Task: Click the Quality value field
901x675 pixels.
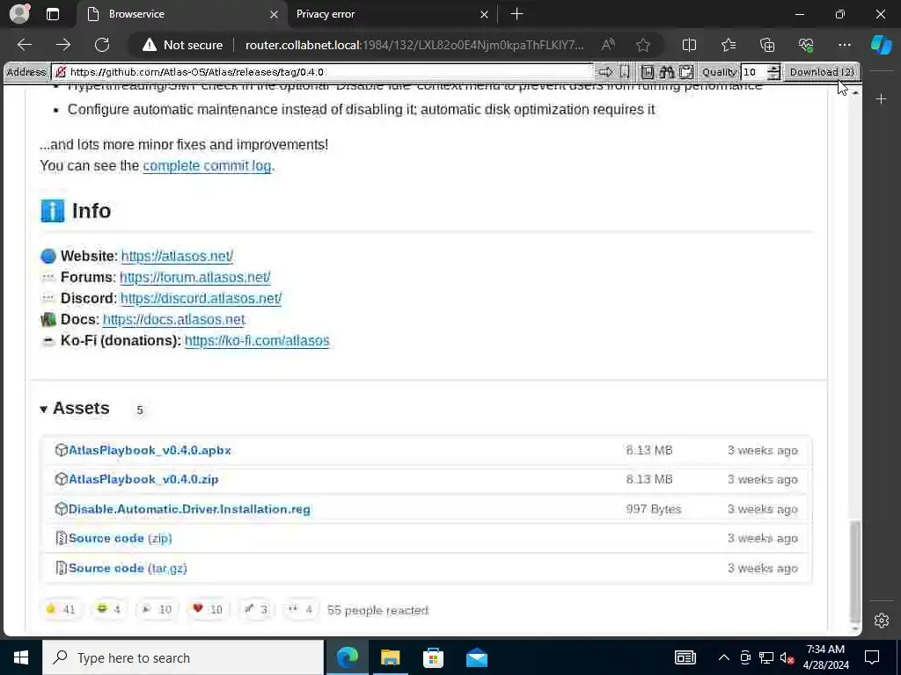Action: pos(754,72)
